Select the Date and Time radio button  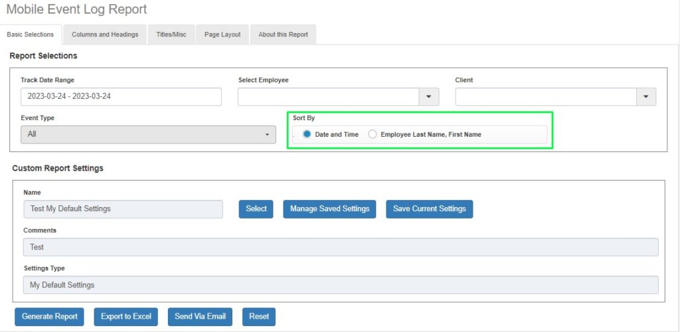pyautogui.click(x=307, y=134)
